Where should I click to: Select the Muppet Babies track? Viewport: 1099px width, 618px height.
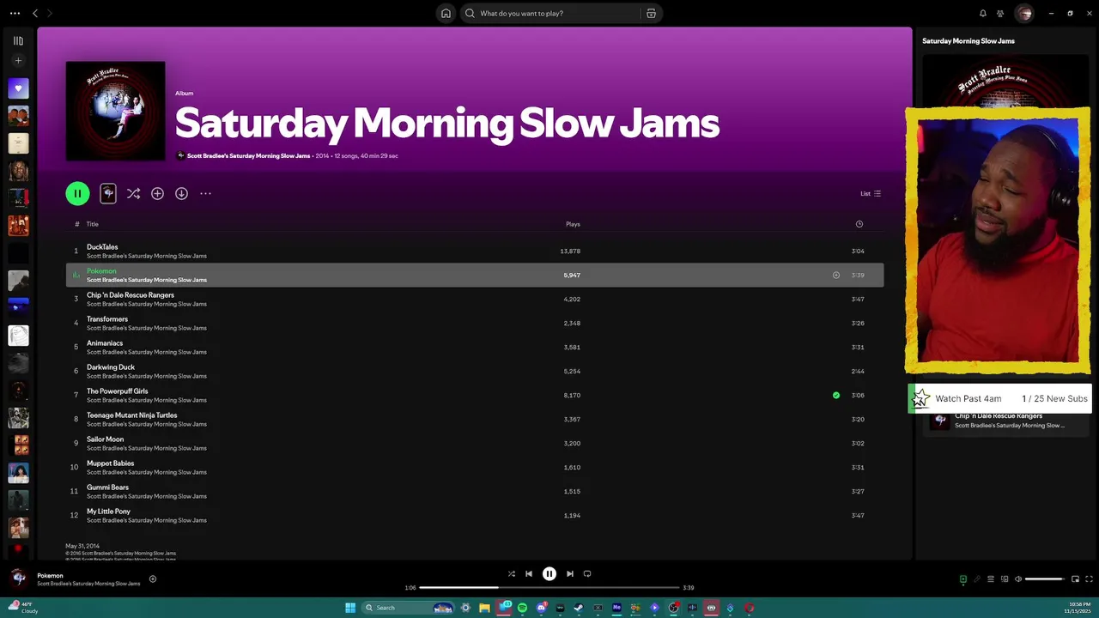[474, 468]
